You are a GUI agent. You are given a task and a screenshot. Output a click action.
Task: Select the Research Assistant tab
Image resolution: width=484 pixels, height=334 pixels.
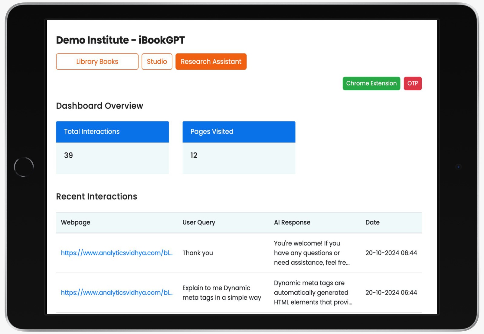pyautogui.click(x=211, y=62)
